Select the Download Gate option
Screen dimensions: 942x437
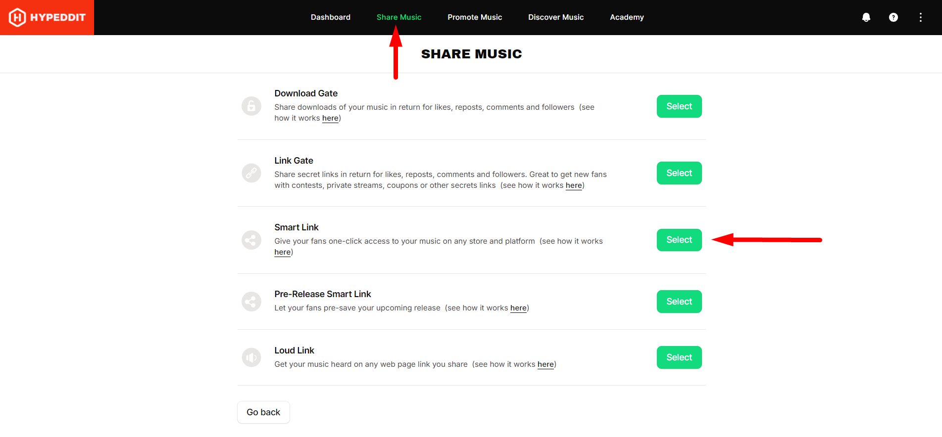[679, 106]
